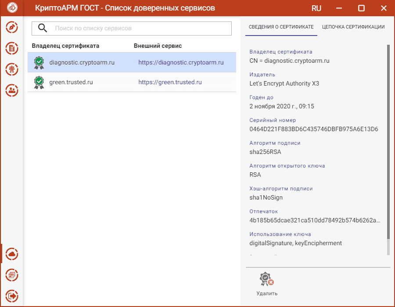Switch to Цепочка сертификации tab

[x=353, y=27]
